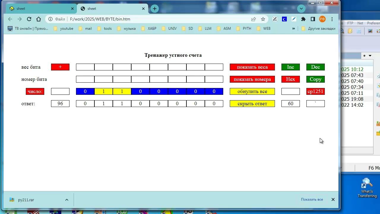
Task: Open the PYTH bookmarks folder
Action: [244, 29]
